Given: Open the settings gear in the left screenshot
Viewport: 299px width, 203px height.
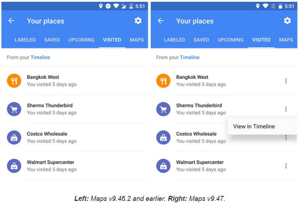Looking at the screenshot, I should click(x=138, y=21).
